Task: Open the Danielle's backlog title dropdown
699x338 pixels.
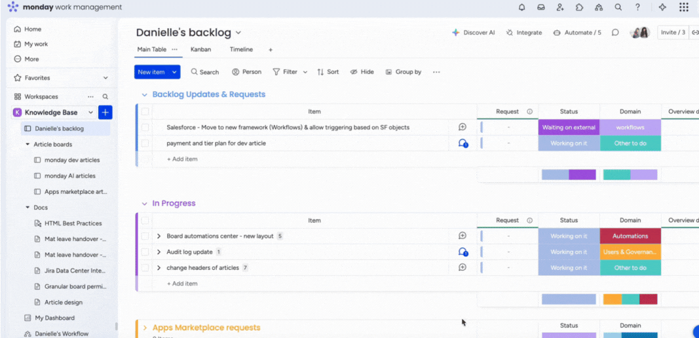Action: click(238, 33)
